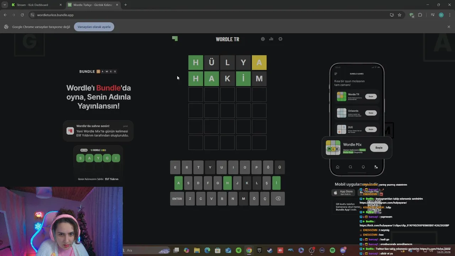
Task: Open Steam from the taskbar
Action: [x=270, y=250]
